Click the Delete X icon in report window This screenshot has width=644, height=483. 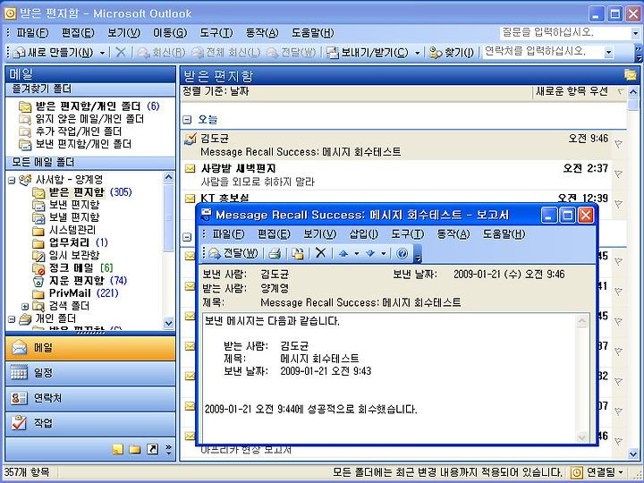[x=321, y=253]
